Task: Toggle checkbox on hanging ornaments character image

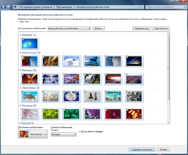Action: tap(43, 92)
